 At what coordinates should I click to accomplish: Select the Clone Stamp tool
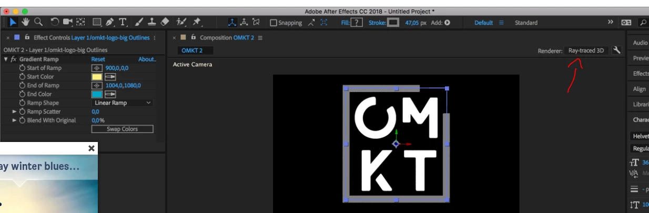152,22
